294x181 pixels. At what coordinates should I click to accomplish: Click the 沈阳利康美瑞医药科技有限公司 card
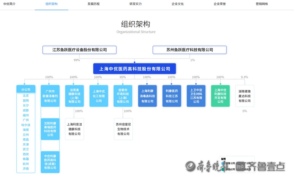point(50,129)
